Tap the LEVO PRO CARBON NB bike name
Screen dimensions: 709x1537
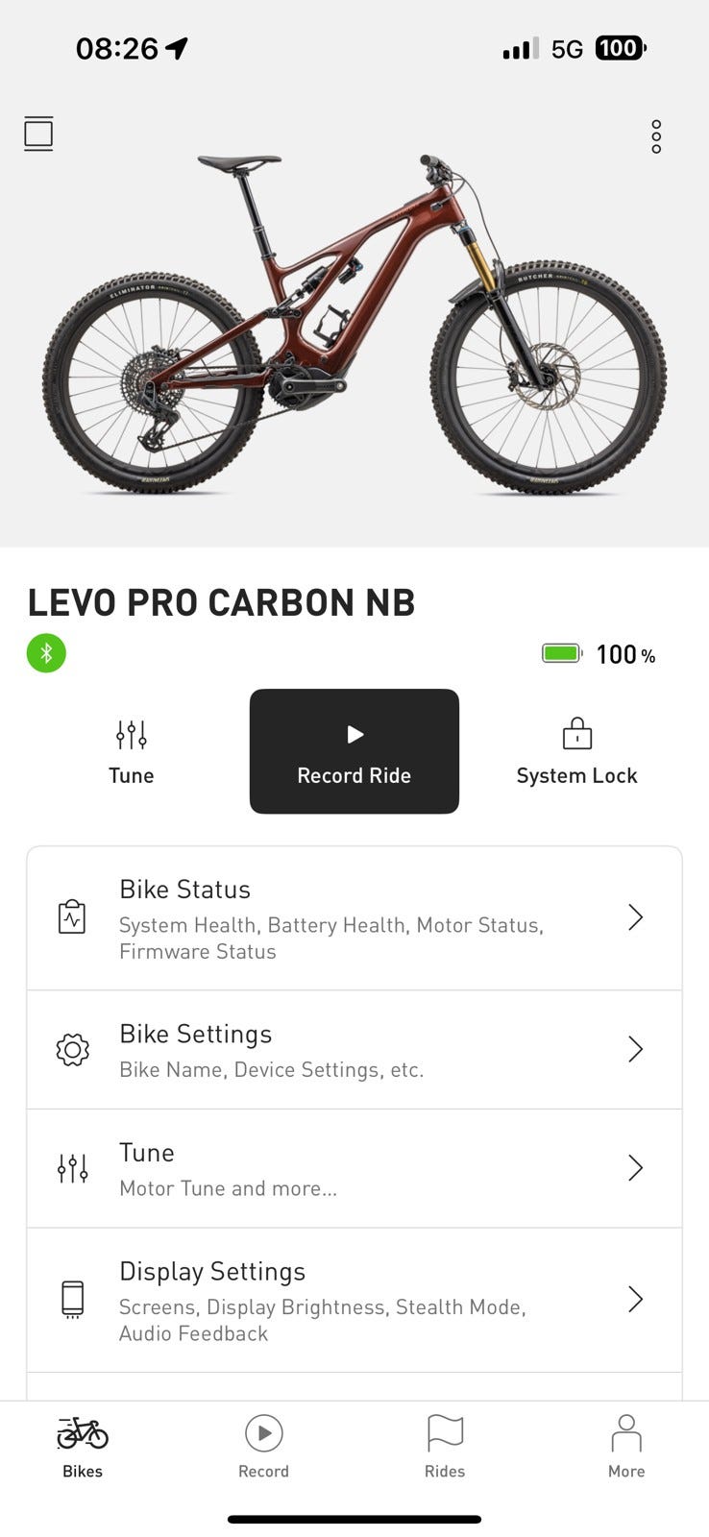pyautogui.click(x=222, y=603)
